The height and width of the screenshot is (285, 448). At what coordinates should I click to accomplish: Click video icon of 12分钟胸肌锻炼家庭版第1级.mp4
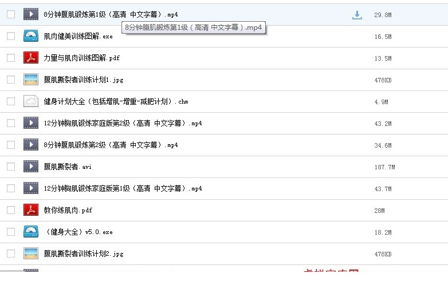point(31,188)
